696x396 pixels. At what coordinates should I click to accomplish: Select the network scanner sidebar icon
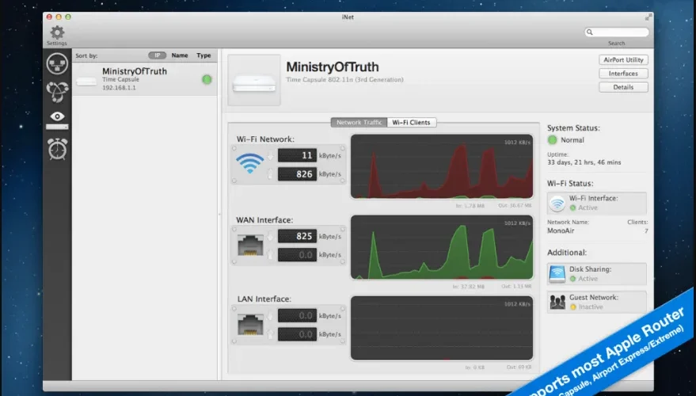[57, 63]
